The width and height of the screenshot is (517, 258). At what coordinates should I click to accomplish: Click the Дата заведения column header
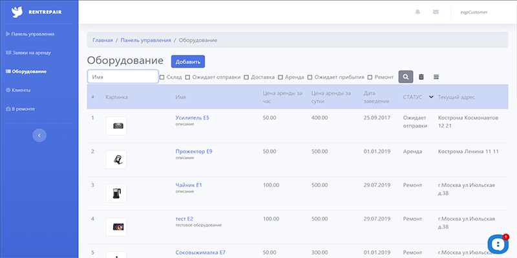(x=377, y=97)
